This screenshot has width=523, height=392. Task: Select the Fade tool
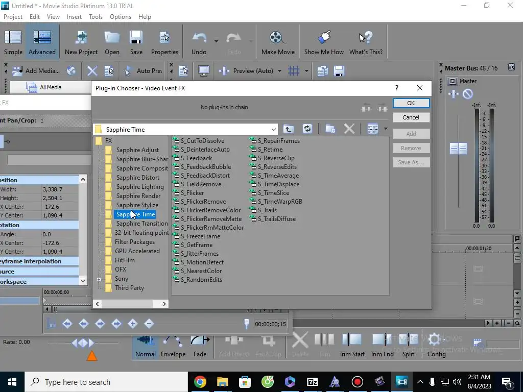coord(200,347)
